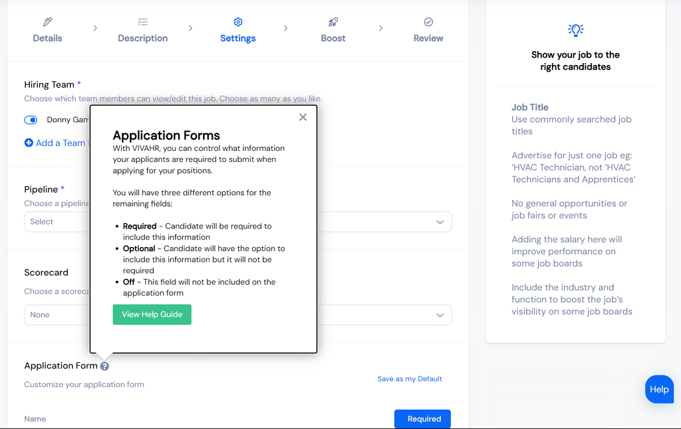681x429 pixels.
Task: Close the Application Forms popup
Action: (x=303, y=118)
